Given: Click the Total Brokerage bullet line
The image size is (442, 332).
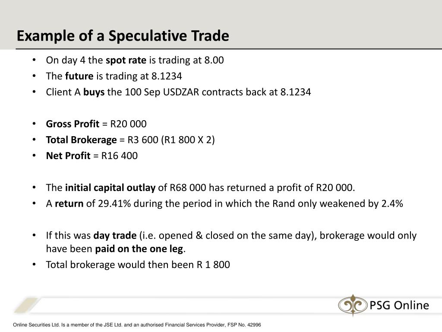Looking at the screenshot, I should 130,140.
